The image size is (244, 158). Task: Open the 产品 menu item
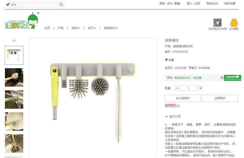click(x=61, y=28)
